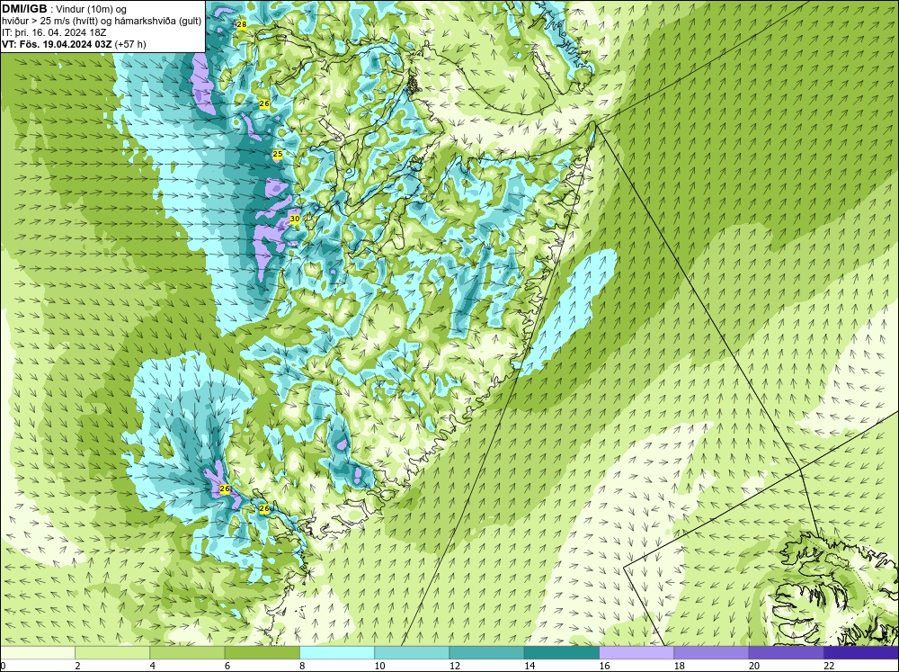Image resolution: width=899 pixels, height=672 pixels.
Task: Click the scale number 10
Action: (379, 666)
